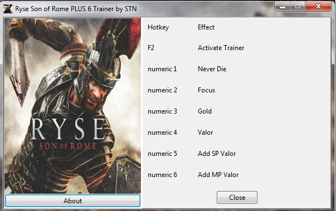This screenshot has width=336, height=211.
Task: Click the 'numeric 1' hotkey label
Action: 162,69
